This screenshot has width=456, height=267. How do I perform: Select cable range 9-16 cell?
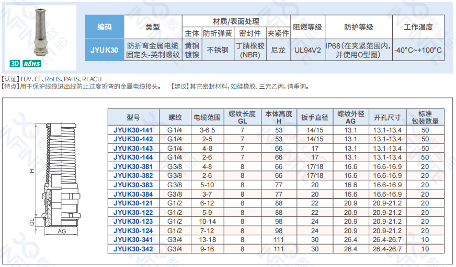pos(208,249)
